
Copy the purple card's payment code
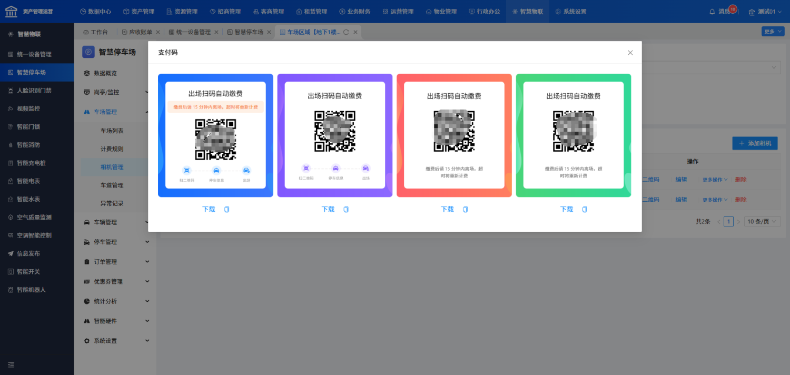coord(346,210)
